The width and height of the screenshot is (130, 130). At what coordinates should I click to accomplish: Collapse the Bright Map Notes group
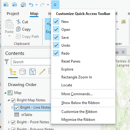pyautogui.click(x=9, y=100)
